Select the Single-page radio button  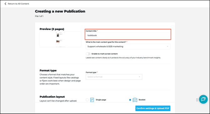click(x=87, y=100)
